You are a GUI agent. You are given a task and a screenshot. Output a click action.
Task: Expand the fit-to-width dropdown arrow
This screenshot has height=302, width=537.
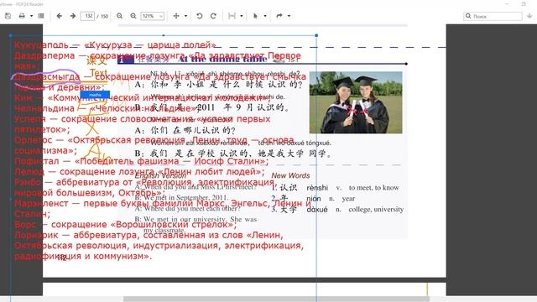[241, 16]
